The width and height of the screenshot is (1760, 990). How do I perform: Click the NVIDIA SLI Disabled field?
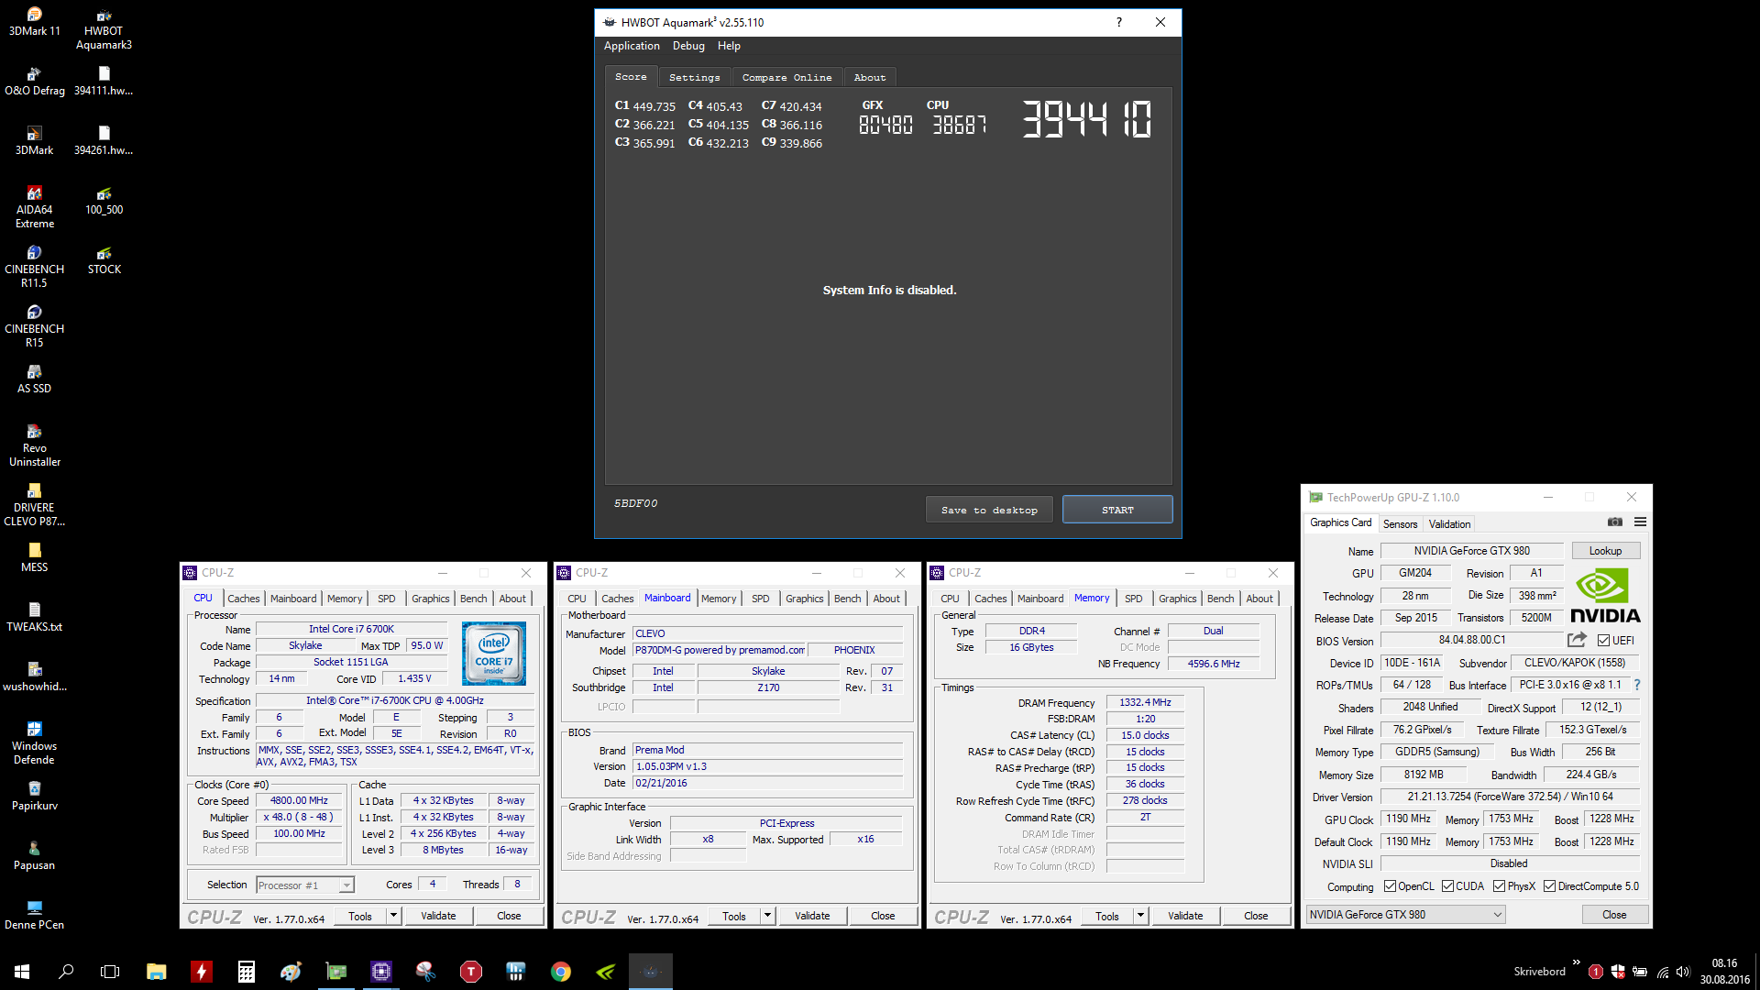pyautogui.click(x=1509, y=863)
